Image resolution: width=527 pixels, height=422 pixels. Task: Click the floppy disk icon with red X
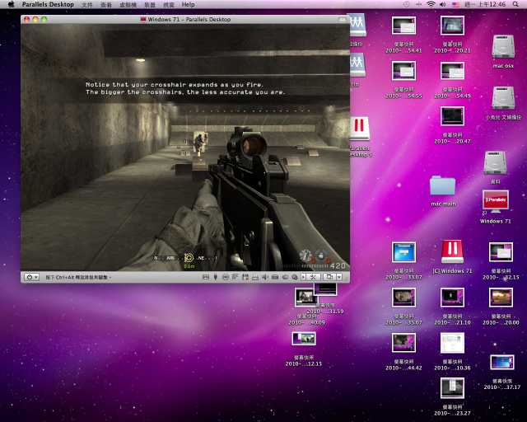(x=245, y=277)
